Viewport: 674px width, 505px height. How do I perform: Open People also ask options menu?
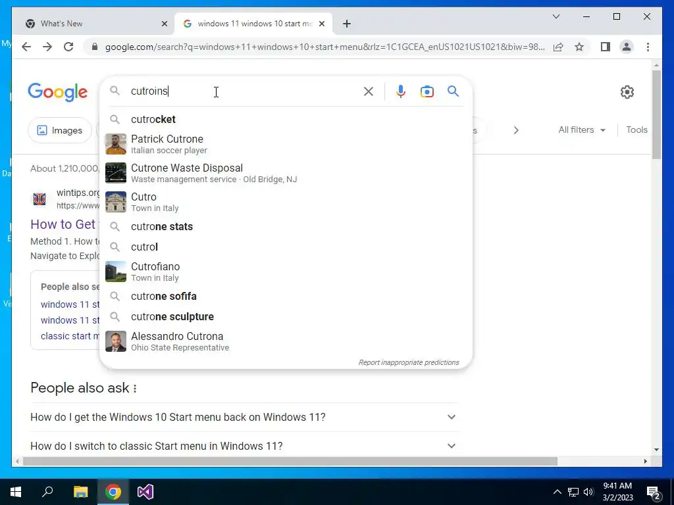[135, 389]
